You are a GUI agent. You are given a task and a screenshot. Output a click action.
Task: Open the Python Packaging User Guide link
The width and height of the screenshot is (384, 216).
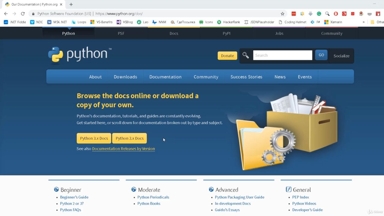(240, 197)
